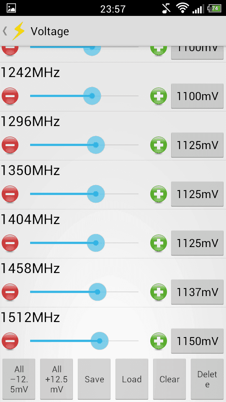226x402 pixels.
Task: Click the 1350MHz voltage slider track
Action: [84, 194]
